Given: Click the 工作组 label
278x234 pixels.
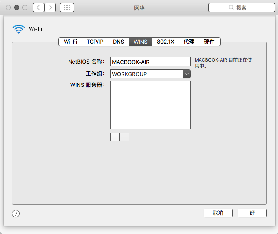Looking at the screenshot, I should [95, 74].
